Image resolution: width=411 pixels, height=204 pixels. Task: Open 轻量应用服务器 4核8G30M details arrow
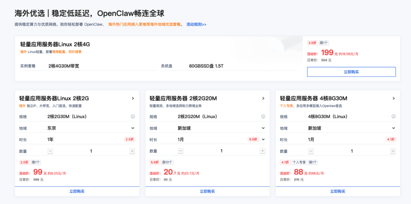[x=393, y=99]
